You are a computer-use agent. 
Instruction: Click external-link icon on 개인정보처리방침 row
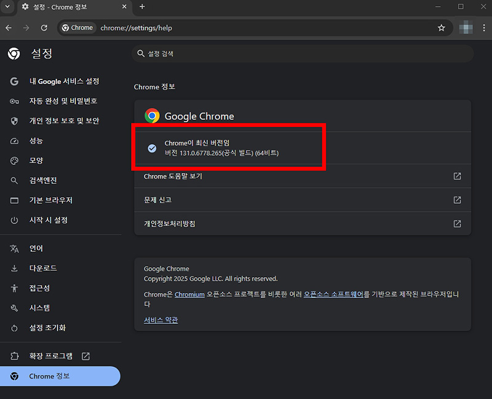click(x=457, y=224)
